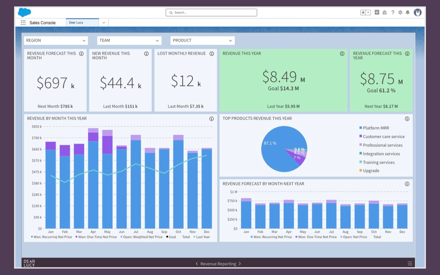Viewport: 440px width, 275px height.
Task: Click the $12 k lost revenue value
Action: pos(186,81)
